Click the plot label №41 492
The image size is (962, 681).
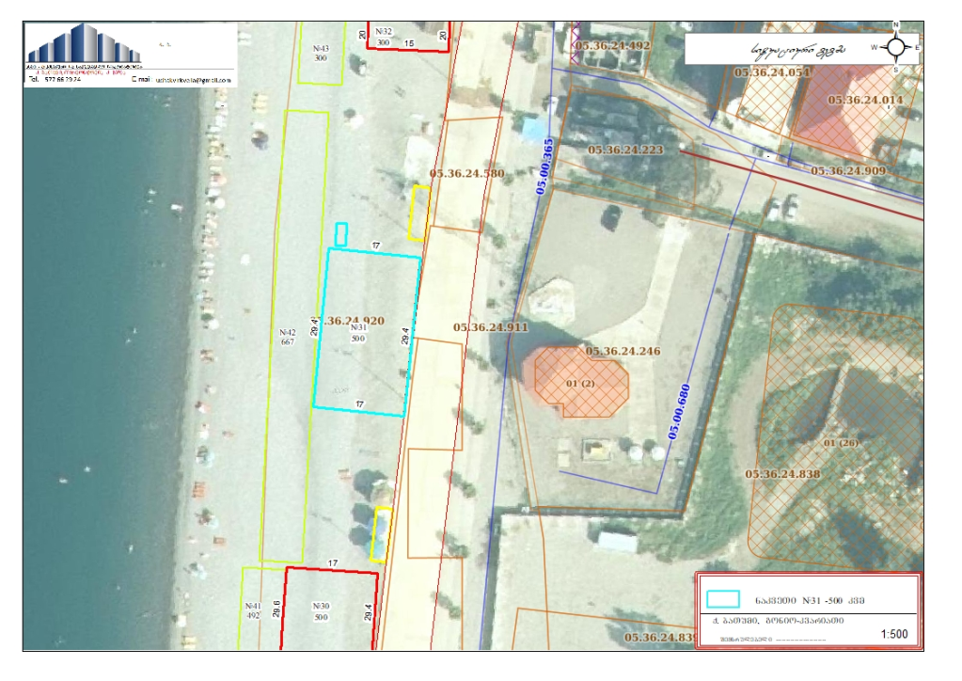253,610
